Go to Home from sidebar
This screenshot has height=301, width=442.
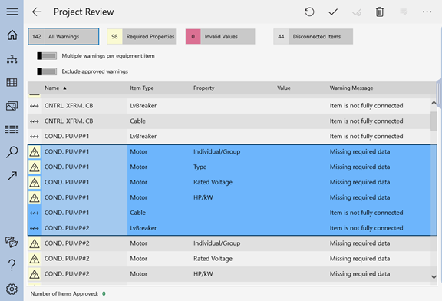pyautogui.click(x=12, y=35)
